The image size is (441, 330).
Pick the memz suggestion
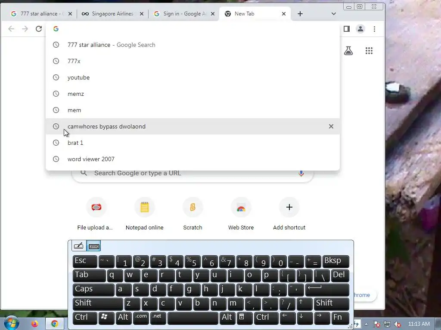pos(193,94)
